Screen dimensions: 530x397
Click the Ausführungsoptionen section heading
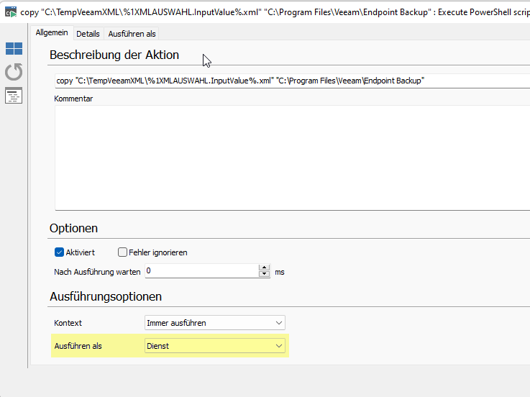(105, 296)
